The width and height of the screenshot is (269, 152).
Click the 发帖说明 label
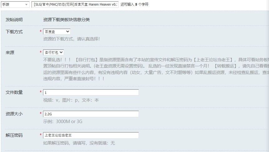pyautogui.click(x=14, y=20)
